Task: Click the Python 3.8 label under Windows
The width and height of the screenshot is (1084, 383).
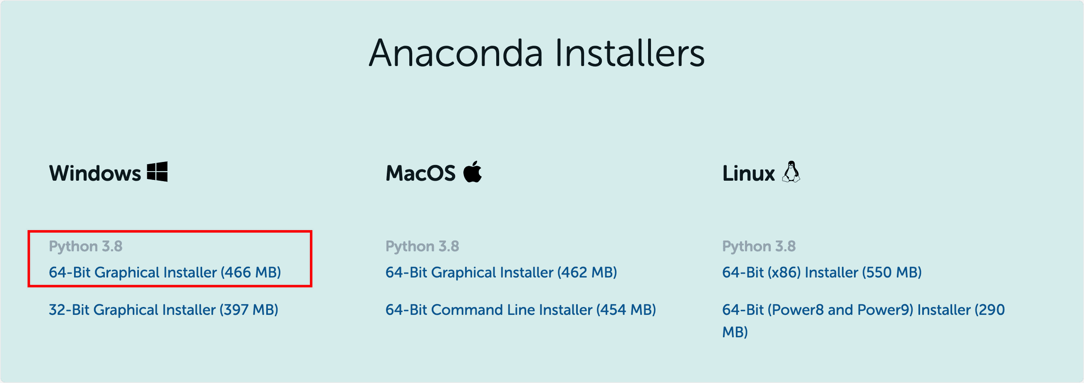Action: tap(86, 246)
